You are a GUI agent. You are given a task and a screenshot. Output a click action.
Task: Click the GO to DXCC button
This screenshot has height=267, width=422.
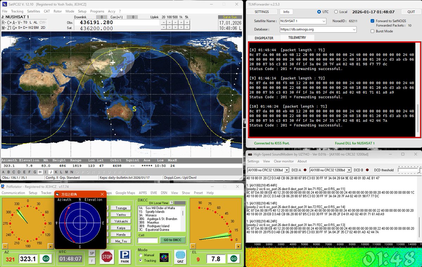click(x=172, y=240)
